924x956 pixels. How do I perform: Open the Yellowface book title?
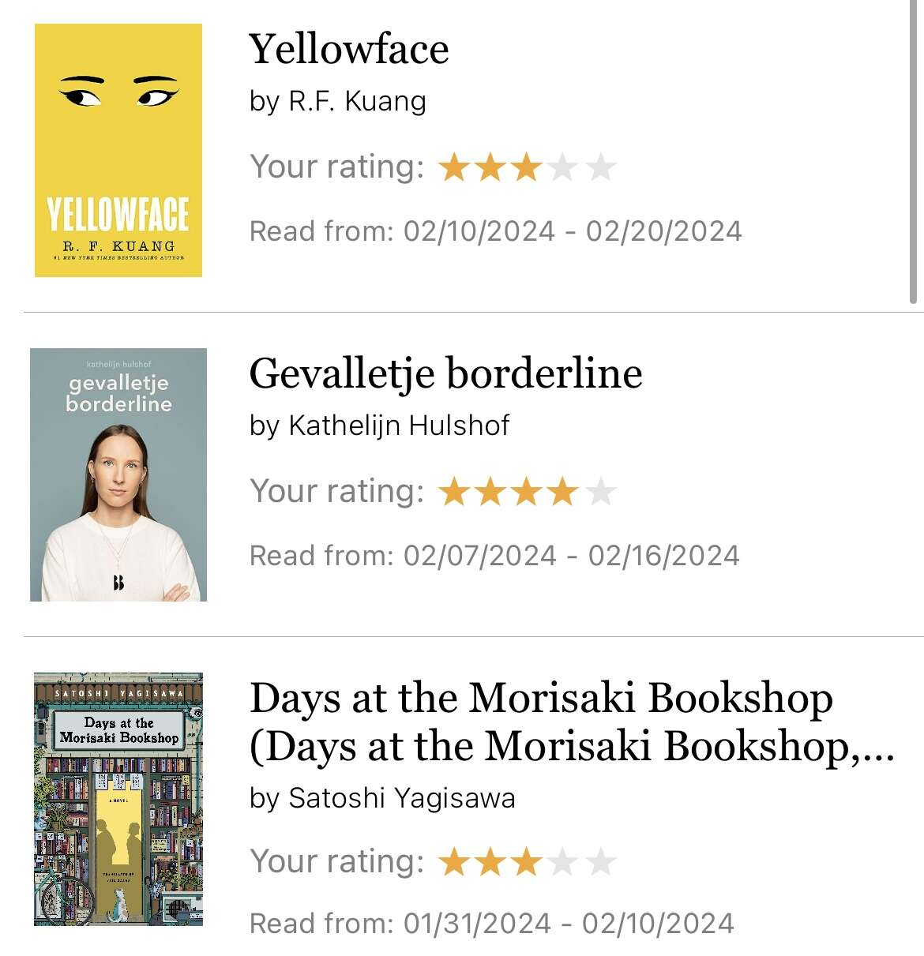pyautogui.click(x=349, y=49)
